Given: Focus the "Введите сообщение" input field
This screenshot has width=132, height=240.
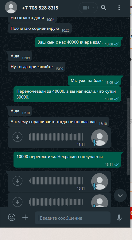Looking at the screenshot, I should click(x=72, y=218).
